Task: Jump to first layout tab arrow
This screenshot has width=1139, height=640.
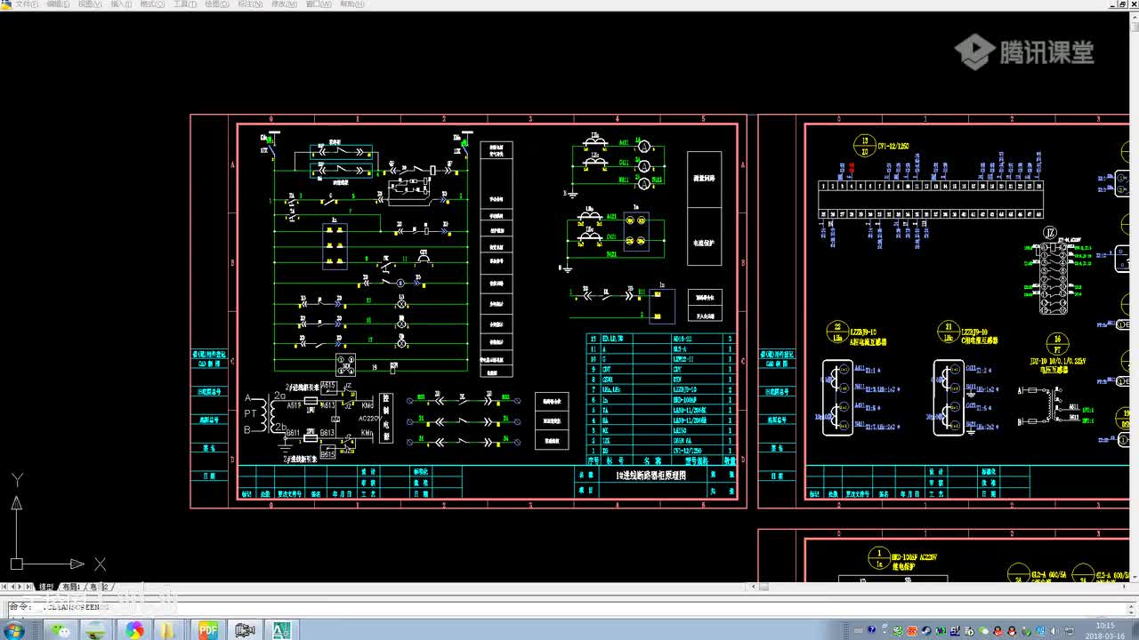Action: pyautogui.click(x=4, y=588)
